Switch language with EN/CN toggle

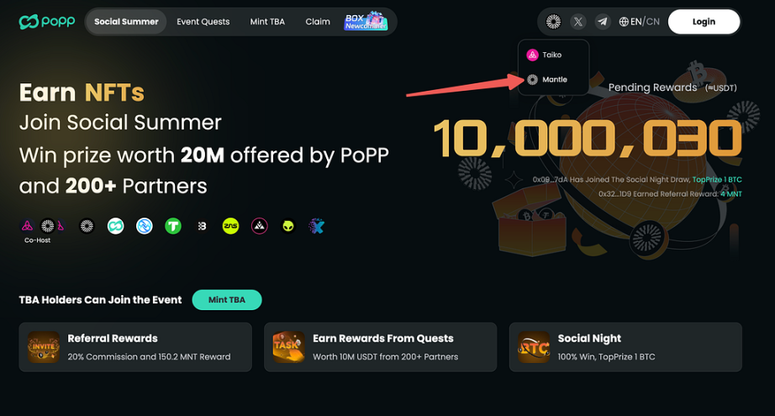tap(639, 22)
